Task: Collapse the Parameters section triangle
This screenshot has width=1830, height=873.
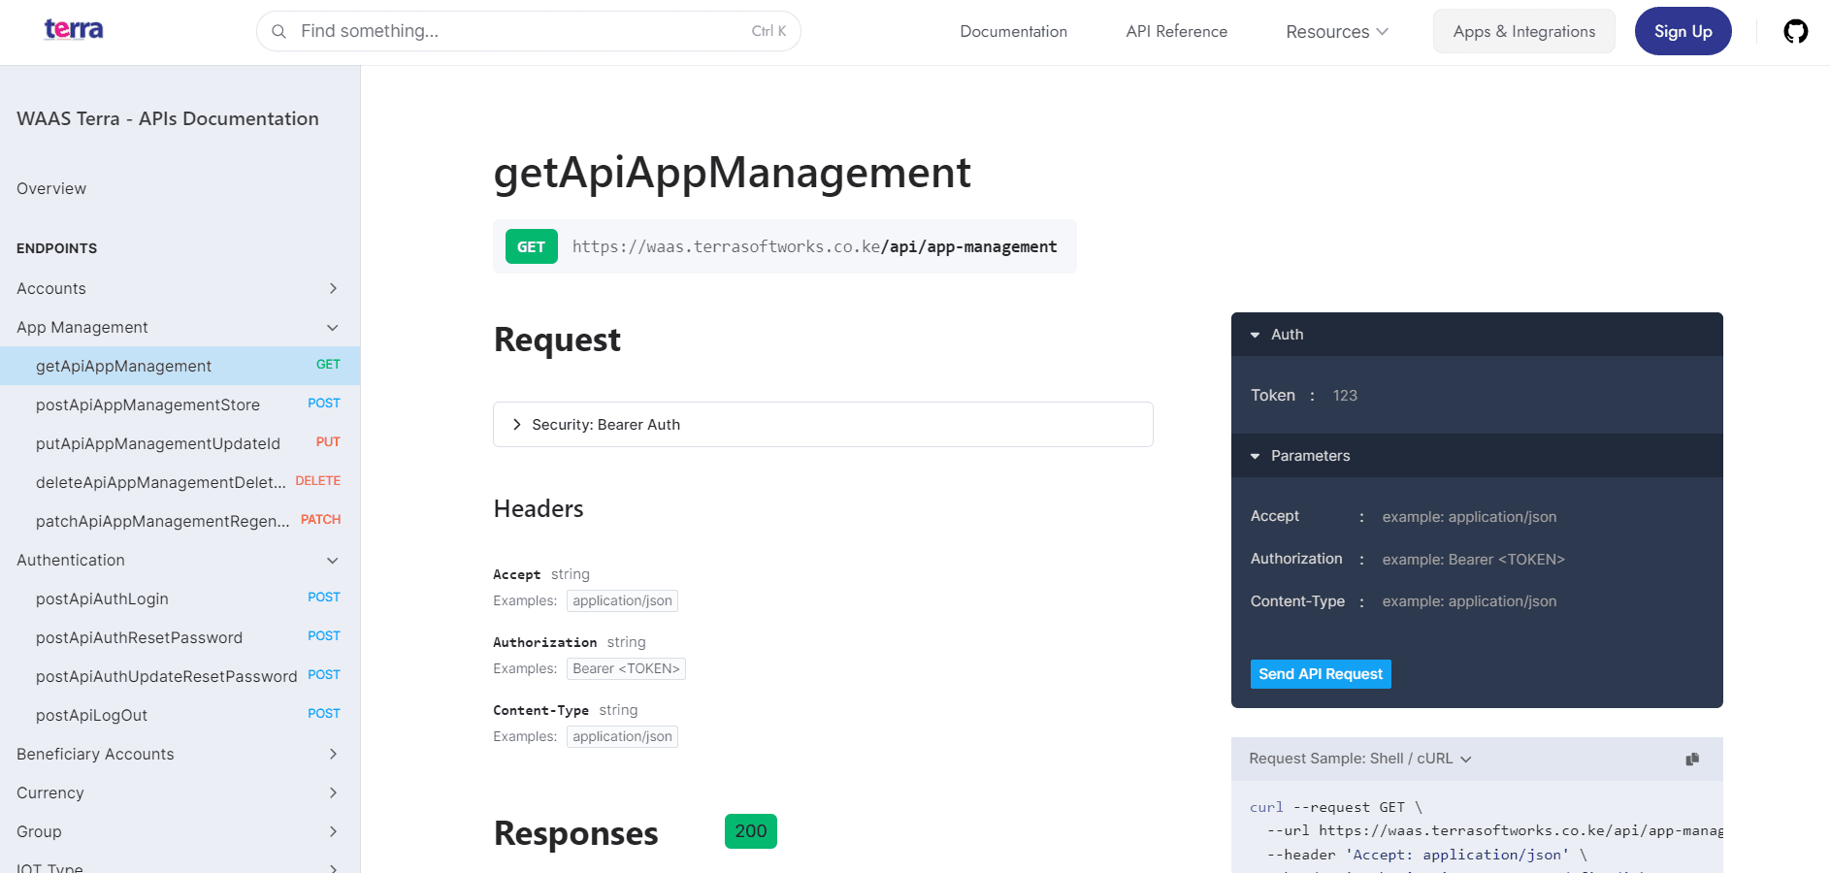Action: [1255, 456]
